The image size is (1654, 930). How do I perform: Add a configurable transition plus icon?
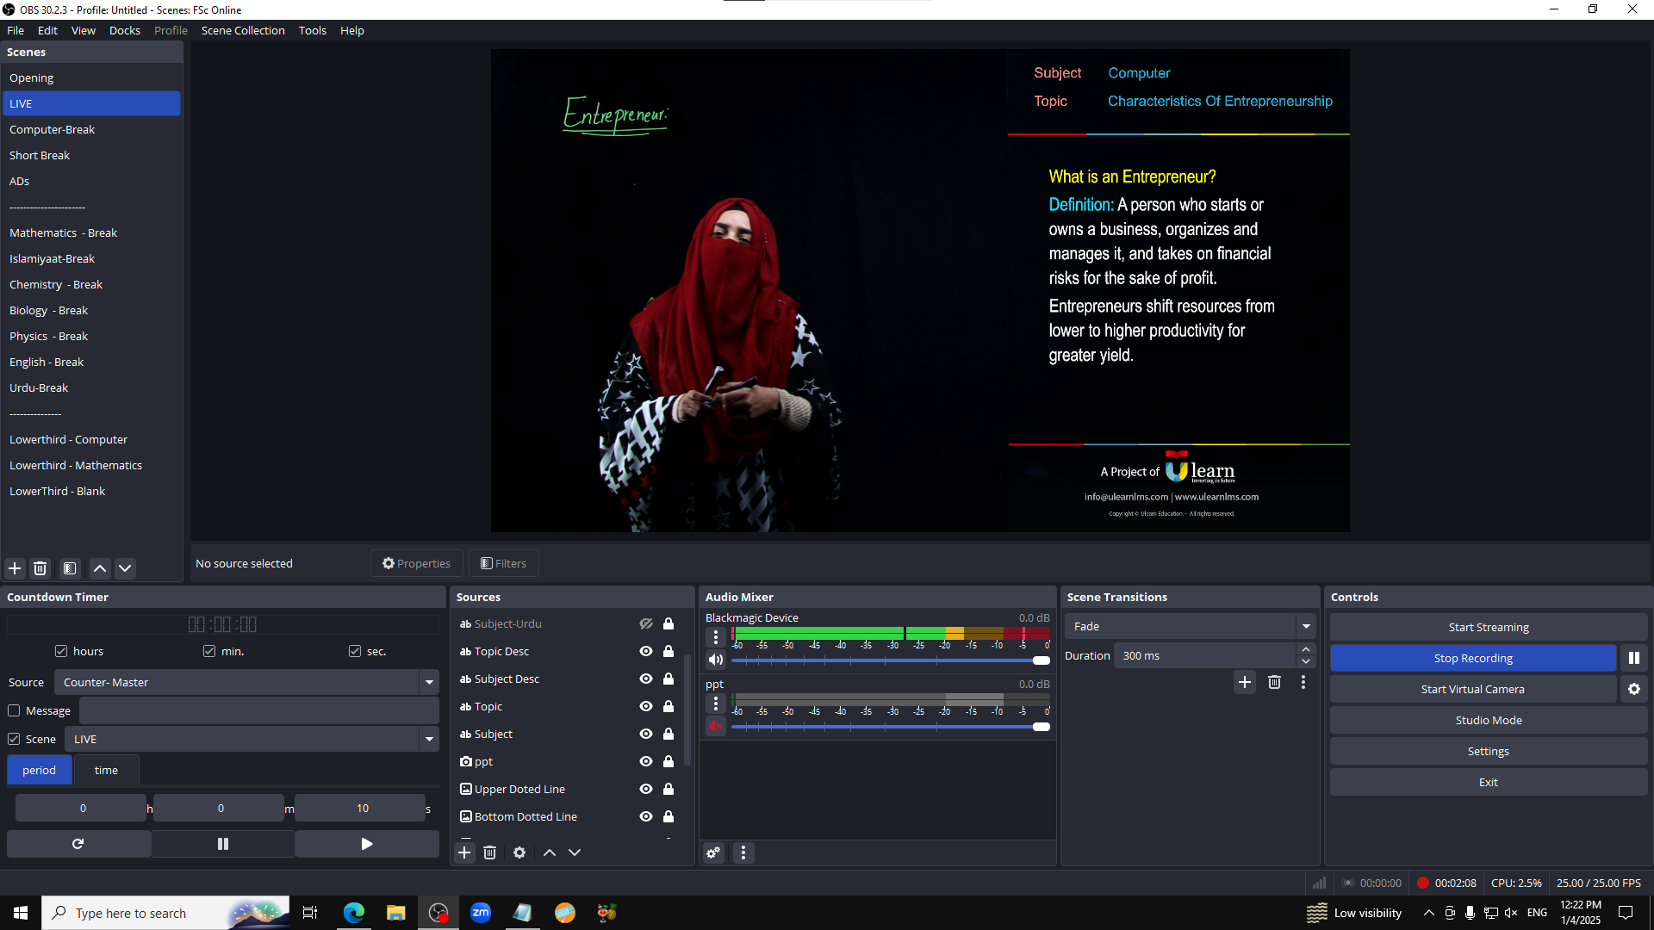(1245, 682)
